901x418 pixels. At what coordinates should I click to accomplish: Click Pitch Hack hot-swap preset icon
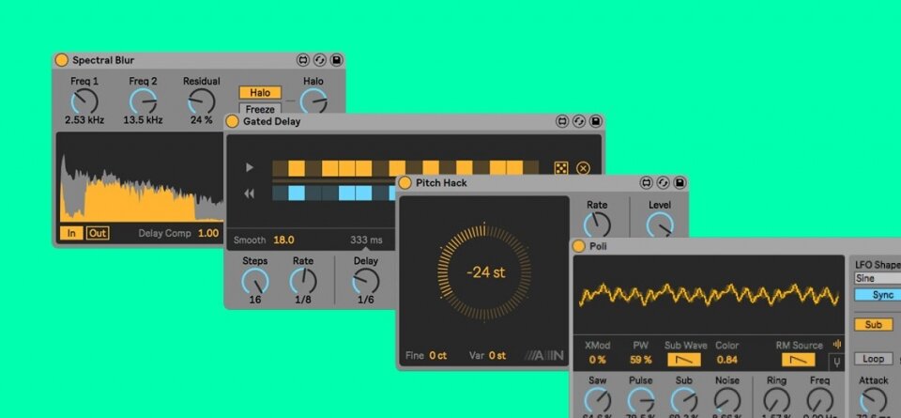[x=664, y=183]
